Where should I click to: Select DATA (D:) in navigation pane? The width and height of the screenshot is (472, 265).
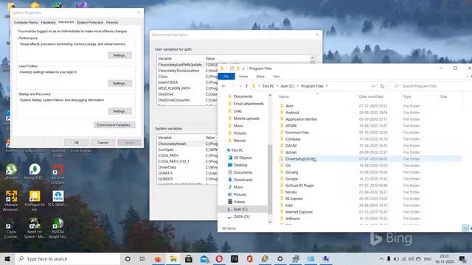[241, 216]
